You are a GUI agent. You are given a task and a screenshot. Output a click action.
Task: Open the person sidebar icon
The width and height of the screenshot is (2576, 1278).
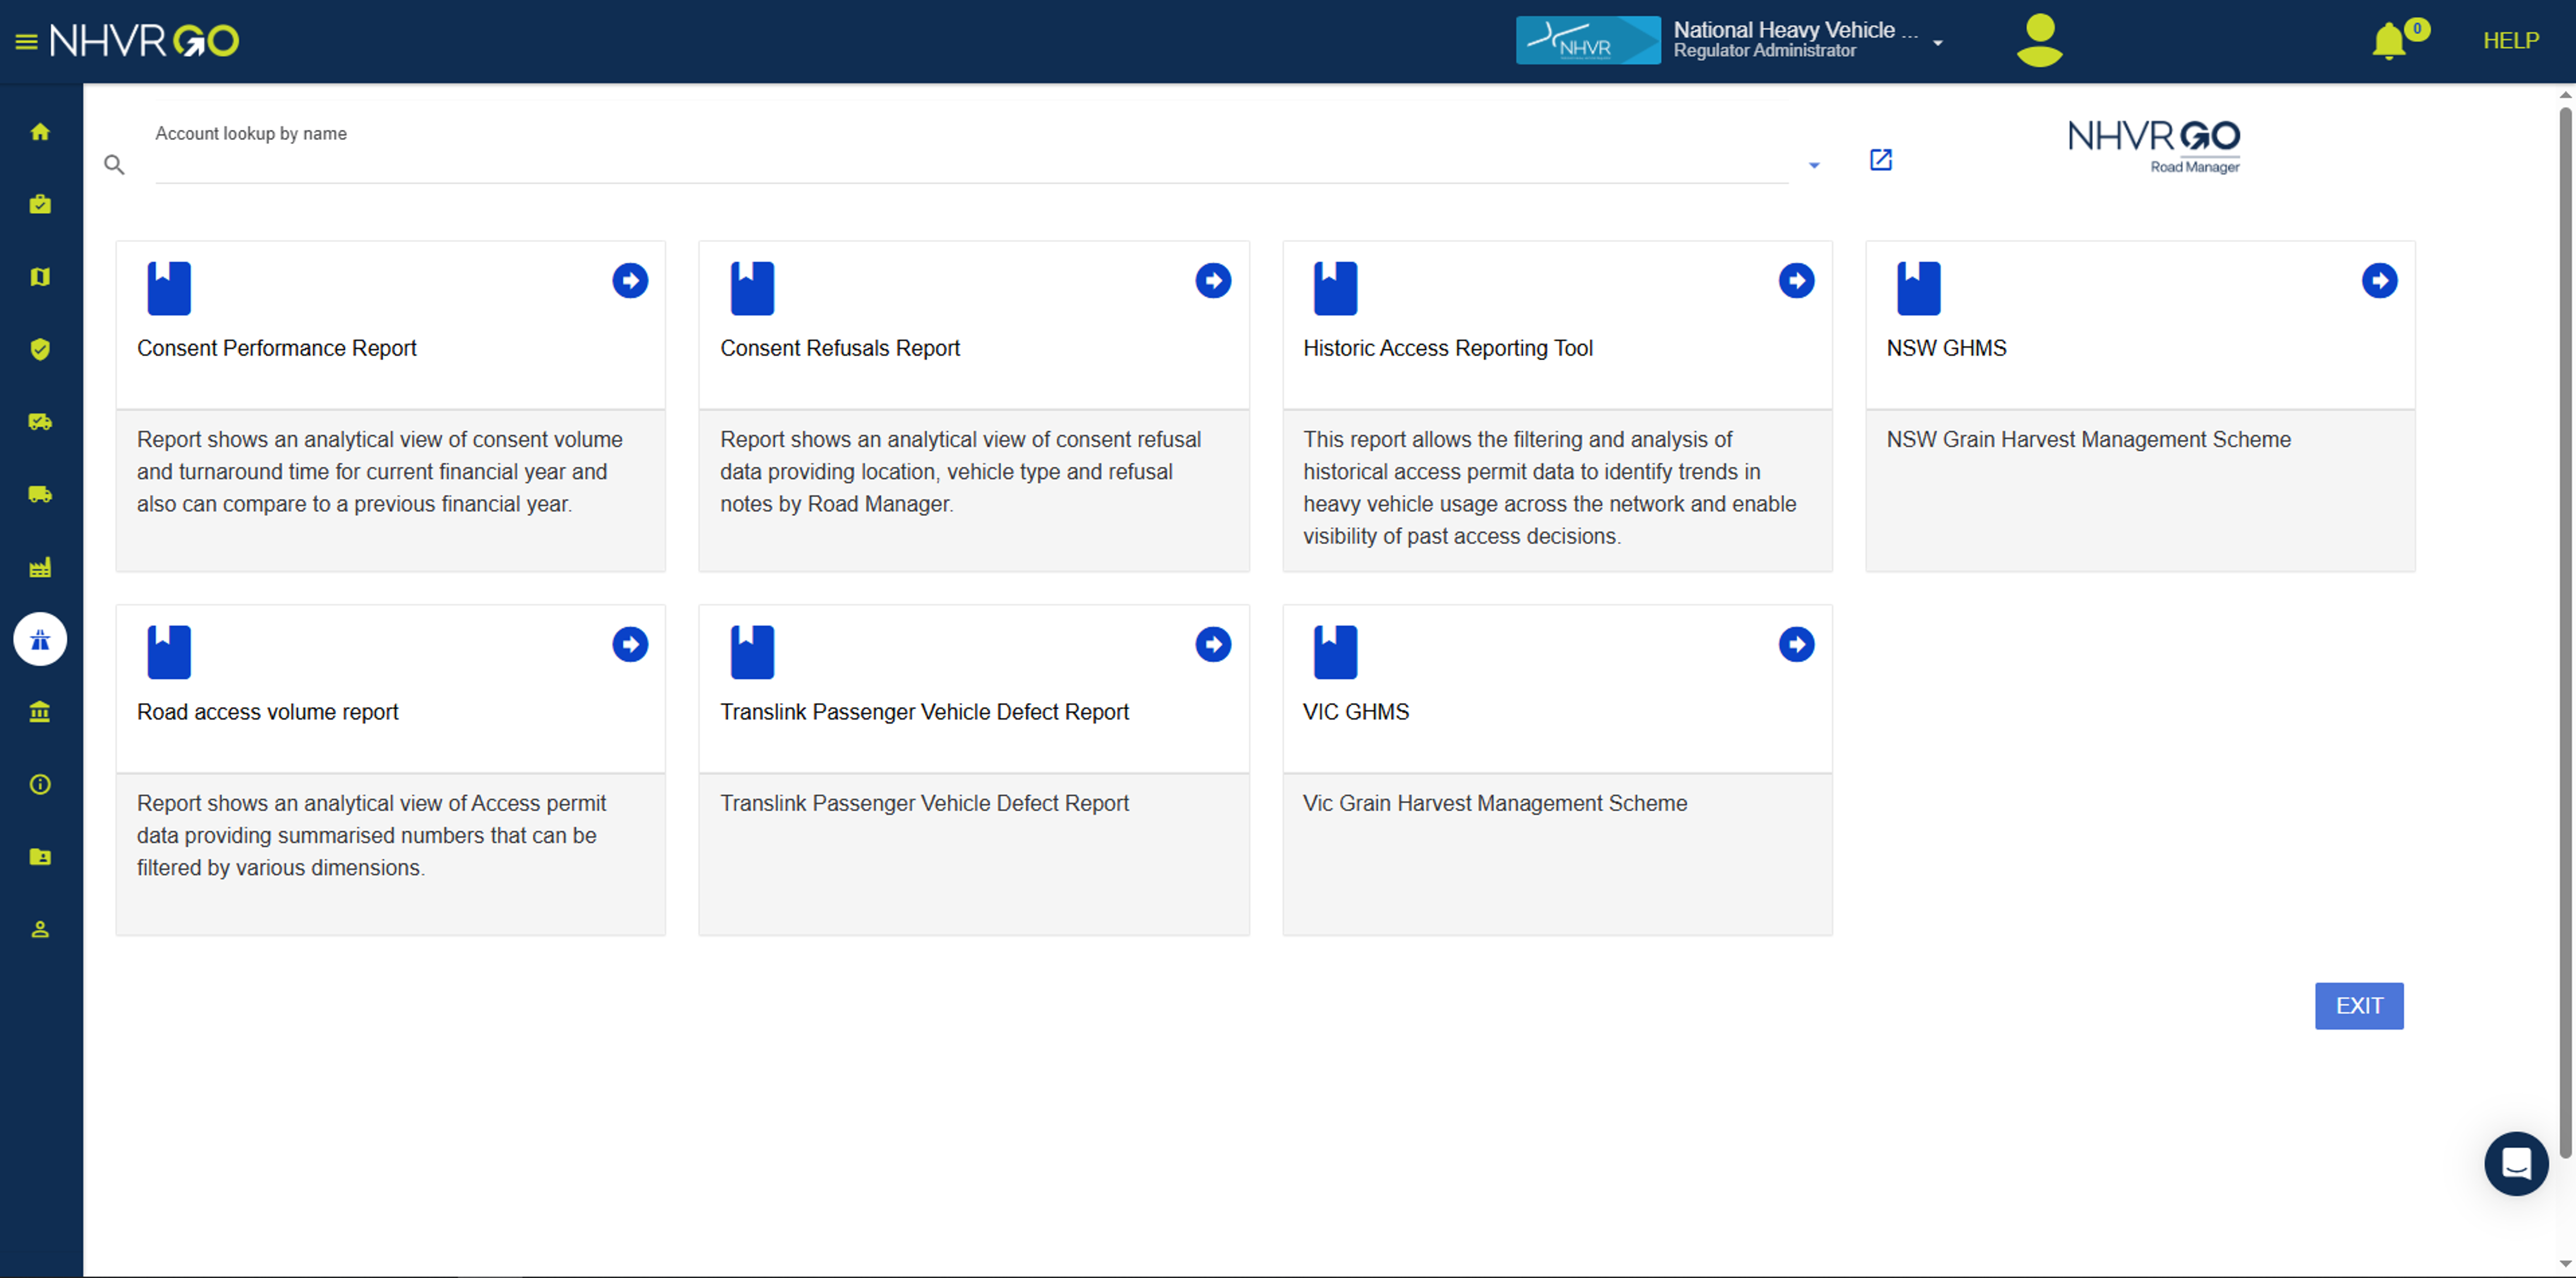[x=40, y=930]
